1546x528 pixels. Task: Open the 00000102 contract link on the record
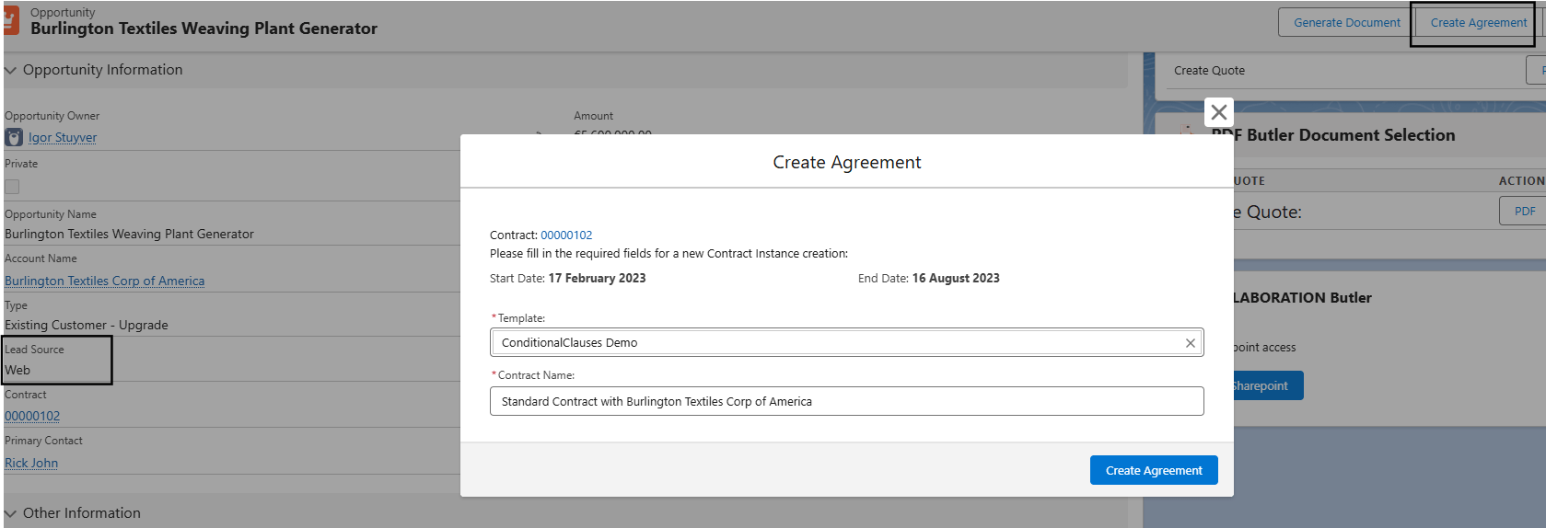pyautogui.click(x=32, y=417)
